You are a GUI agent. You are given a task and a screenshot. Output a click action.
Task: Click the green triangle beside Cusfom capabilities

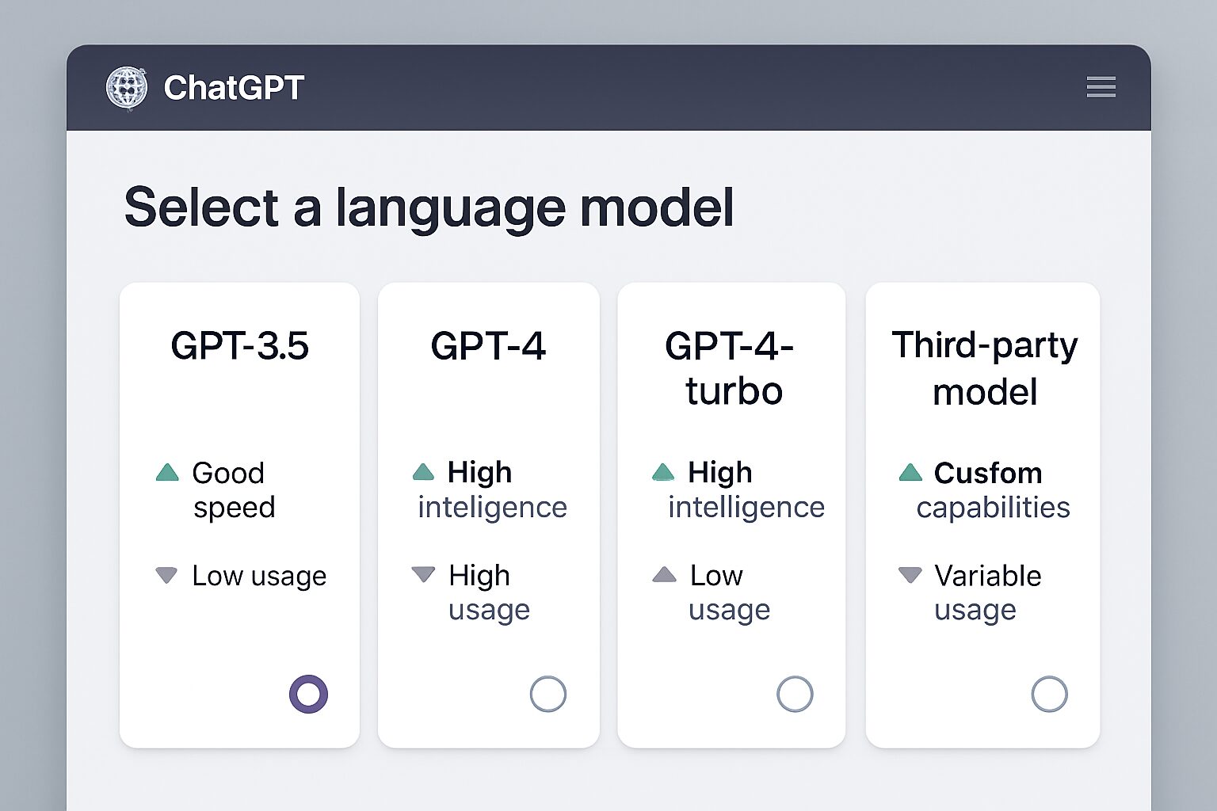click(x=911, y=473)
